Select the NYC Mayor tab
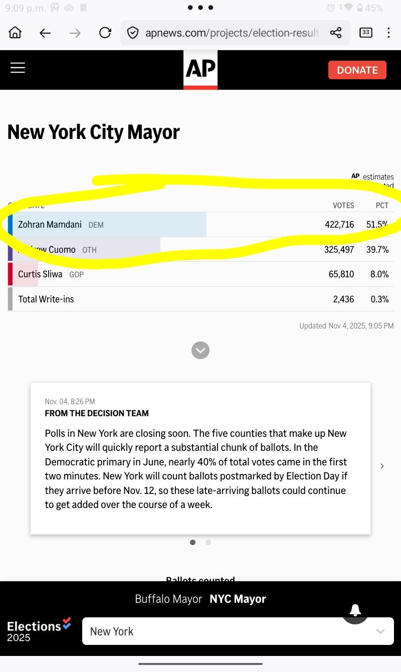The height and width of the screenshot is (672, 401). (238, 599)
